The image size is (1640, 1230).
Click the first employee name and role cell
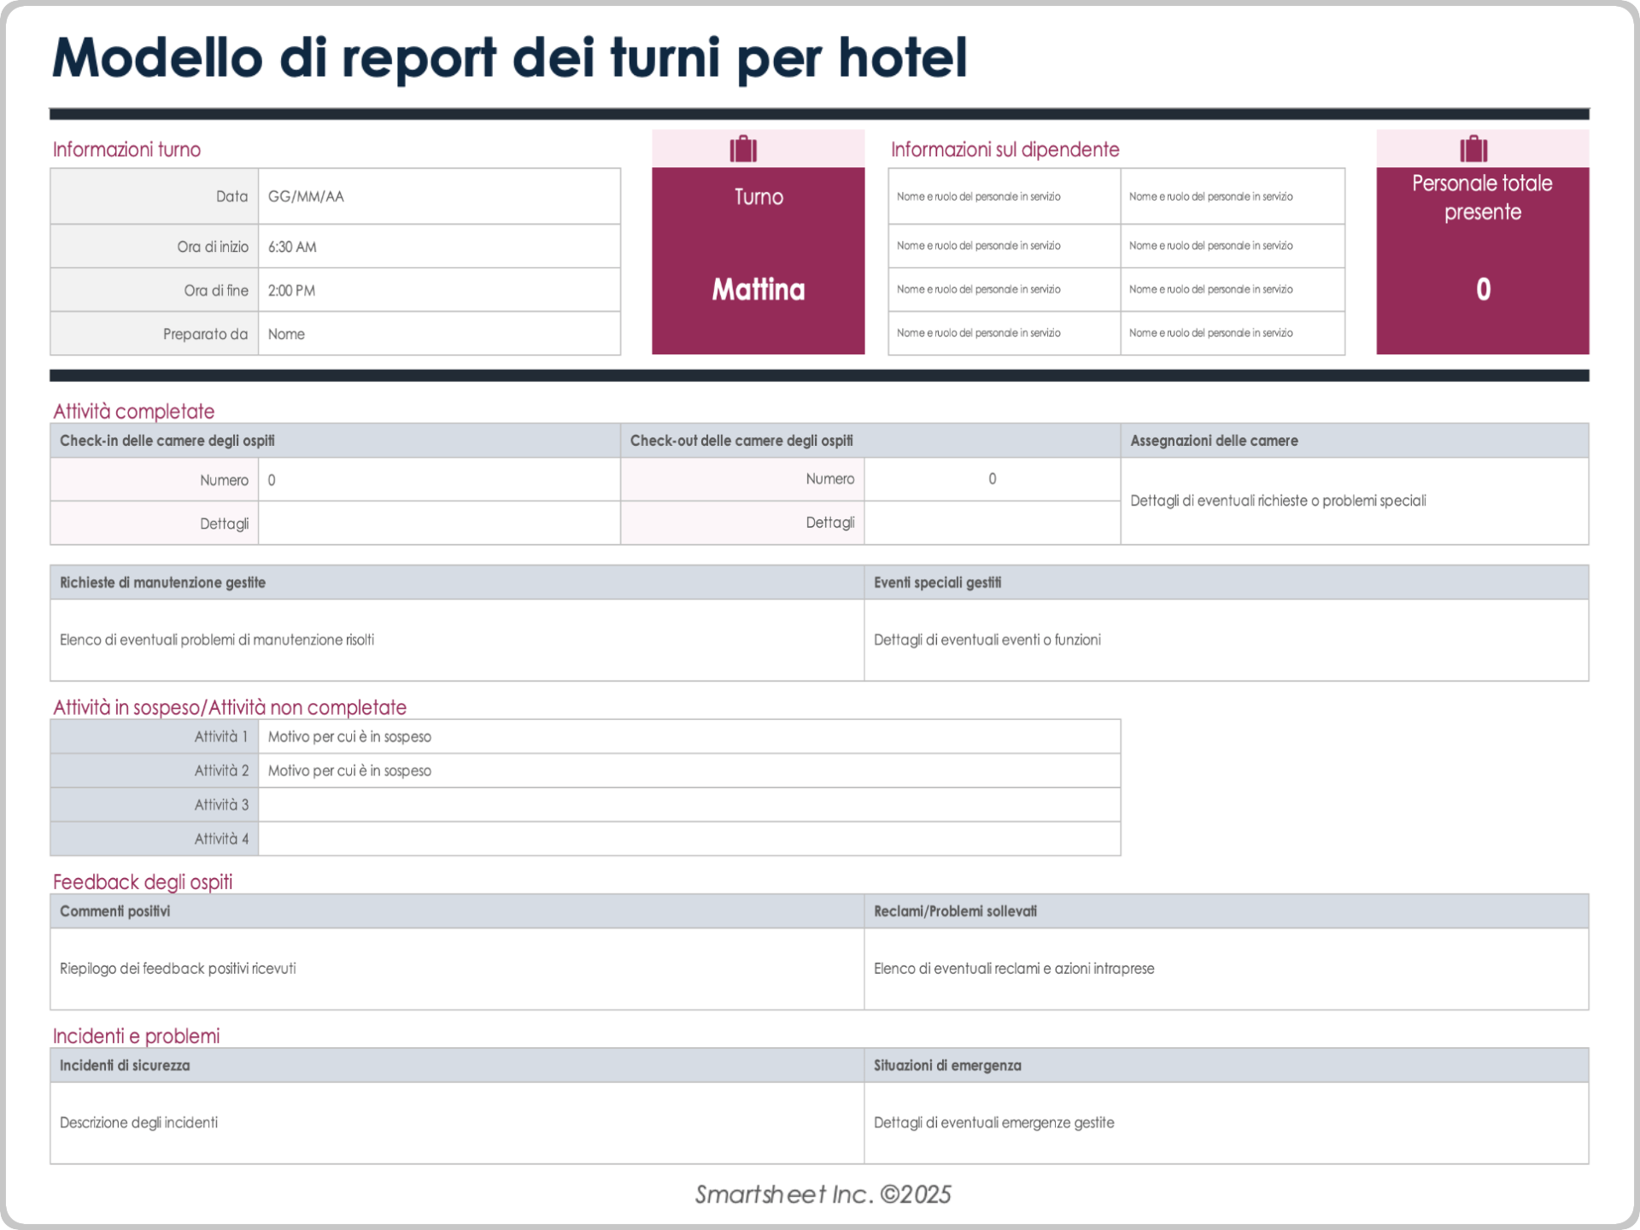tap(1003, 196)
